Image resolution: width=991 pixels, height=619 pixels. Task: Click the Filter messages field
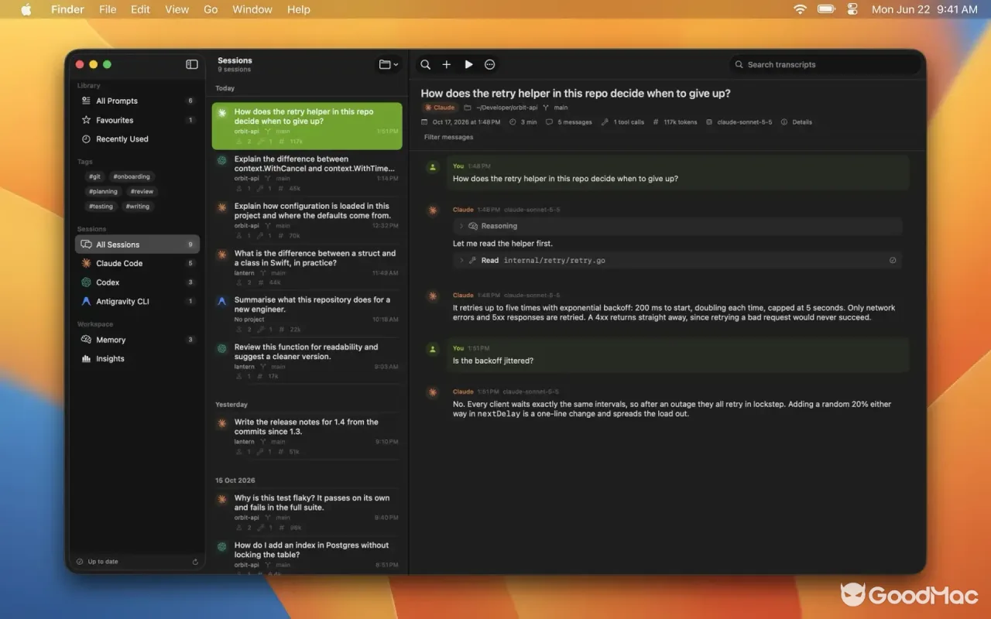click(449, 137)
